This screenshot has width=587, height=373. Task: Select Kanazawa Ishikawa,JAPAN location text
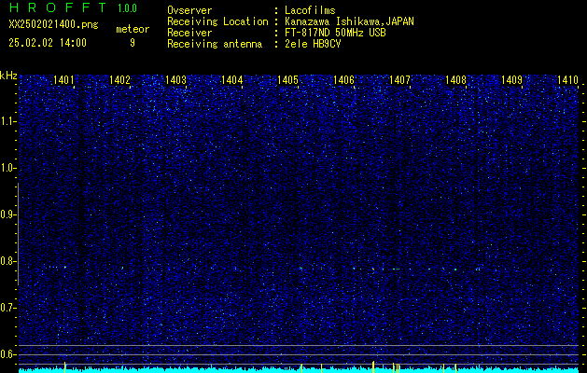click(349, 21)
